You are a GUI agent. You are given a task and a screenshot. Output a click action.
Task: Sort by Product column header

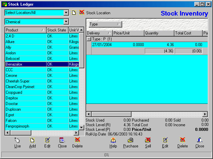[x=26, y=30]
